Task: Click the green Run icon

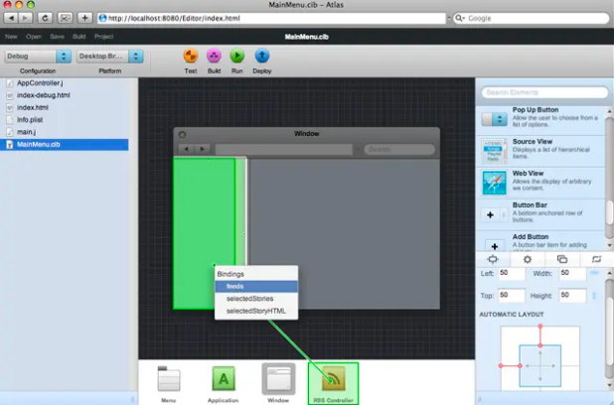Action: click(x=236, y=56)
